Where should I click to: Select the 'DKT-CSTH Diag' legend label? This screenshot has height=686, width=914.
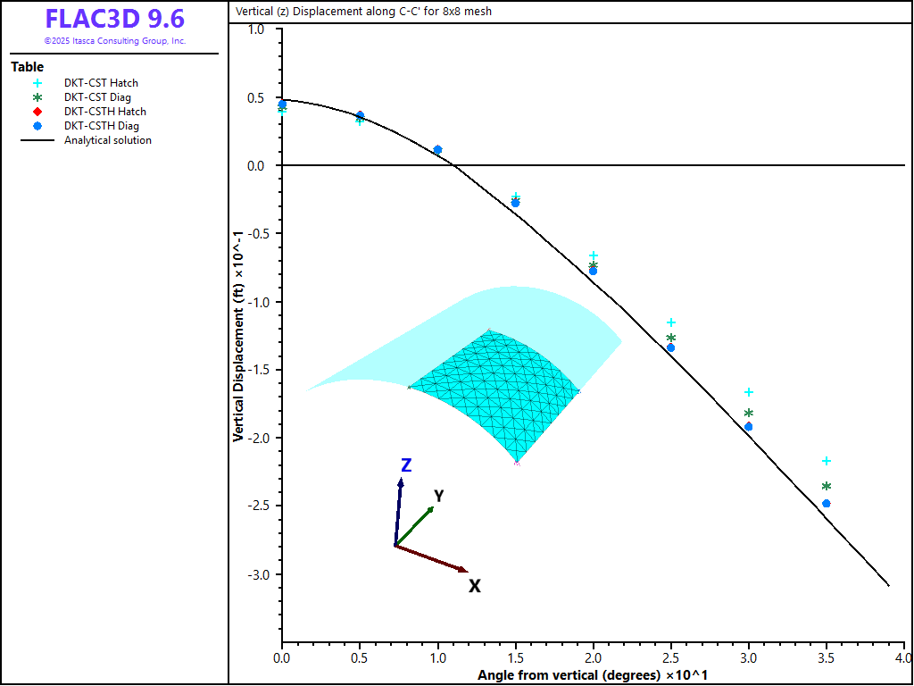pyautogui.click(x=102, y=126)
